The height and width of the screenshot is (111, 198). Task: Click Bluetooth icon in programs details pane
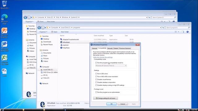point(43,104)
